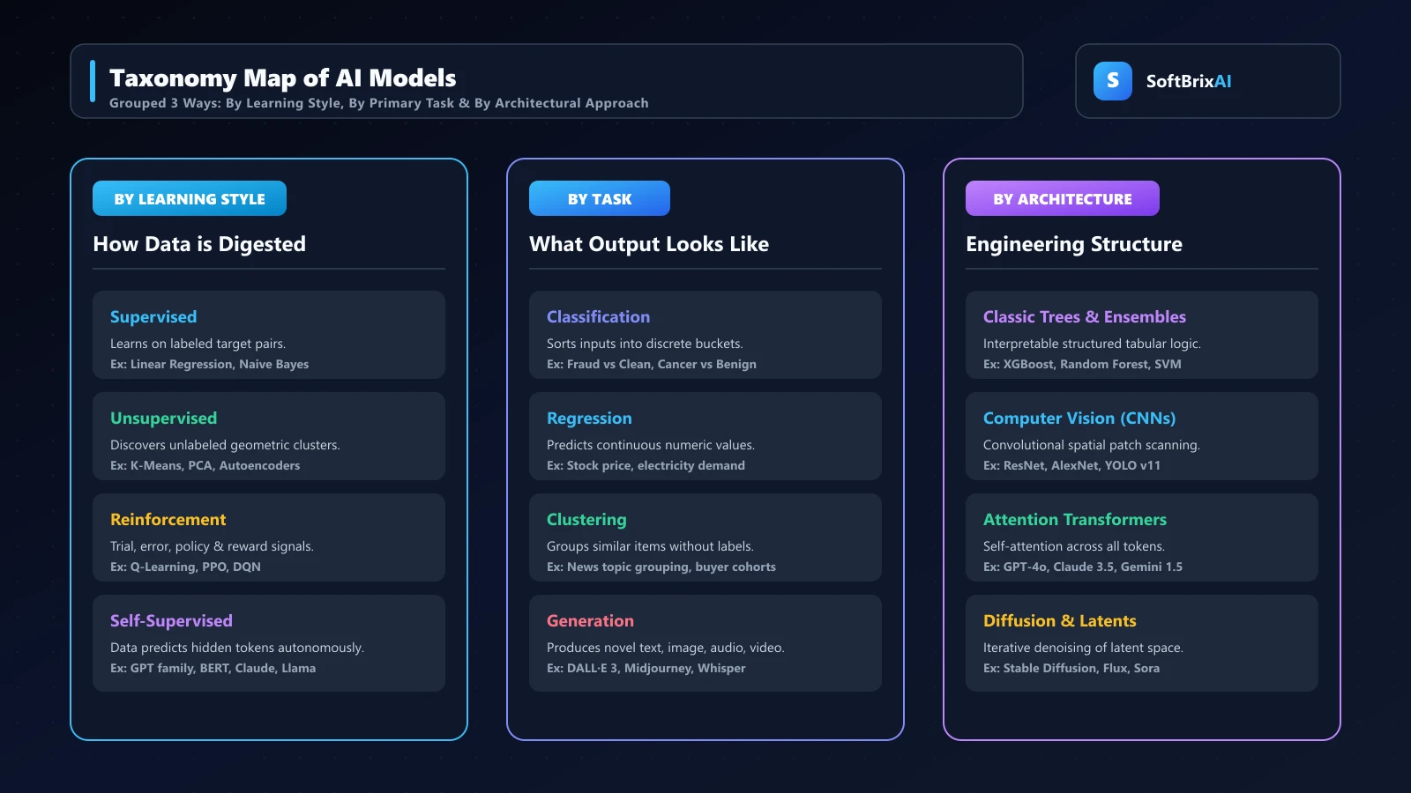Open the 'Diffusion & Latents' card title

coord(1060,621)
